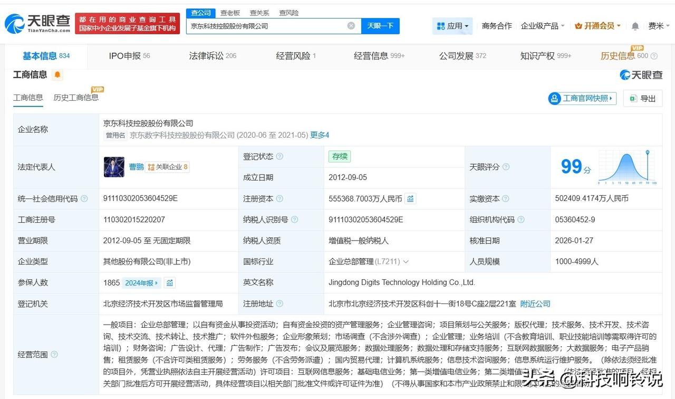Open the 知识产权 tab
The image size is (675, 399).
(546, 56)
